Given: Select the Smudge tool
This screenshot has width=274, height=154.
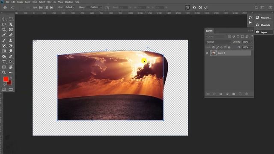Looking at the screenshot, I should (x=11, y=51).
